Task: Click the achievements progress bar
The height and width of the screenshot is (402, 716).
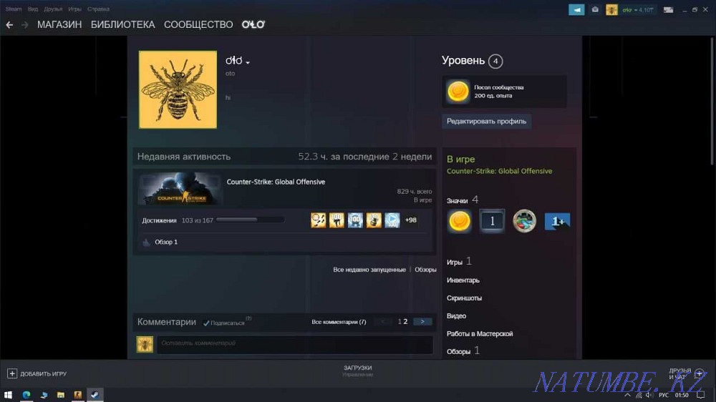Action: point(250,220)
